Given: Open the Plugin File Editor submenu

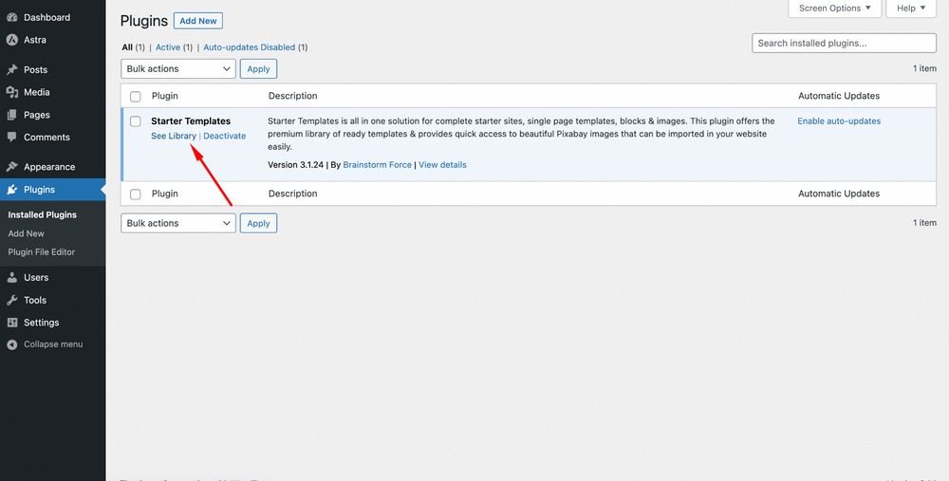Looking at the screenshot, I should click(42, 252).
